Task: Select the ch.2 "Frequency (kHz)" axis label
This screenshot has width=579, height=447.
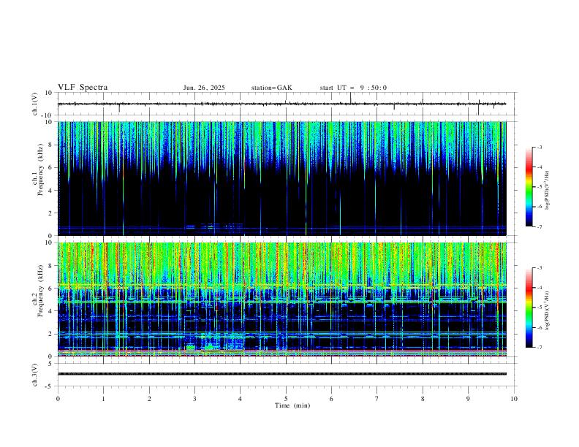Action: coord(41,291)
